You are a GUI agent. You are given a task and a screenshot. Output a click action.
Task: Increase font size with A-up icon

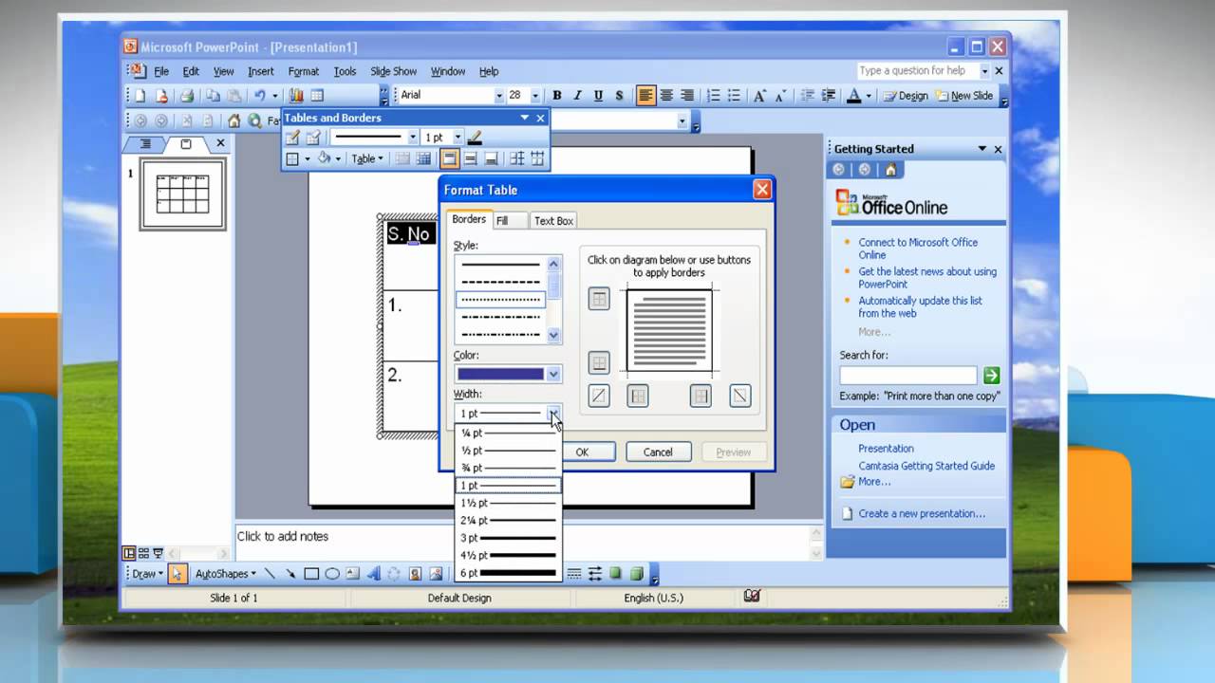[759, 96]
